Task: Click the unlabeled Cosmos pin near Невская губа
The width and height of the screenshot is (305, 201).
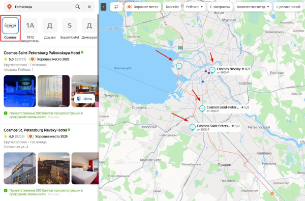Action: point(179,66)
